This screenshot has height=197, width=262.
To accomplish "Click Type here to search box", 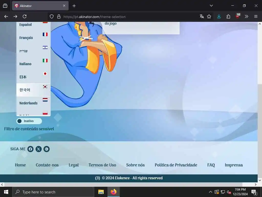I will 53,192.
